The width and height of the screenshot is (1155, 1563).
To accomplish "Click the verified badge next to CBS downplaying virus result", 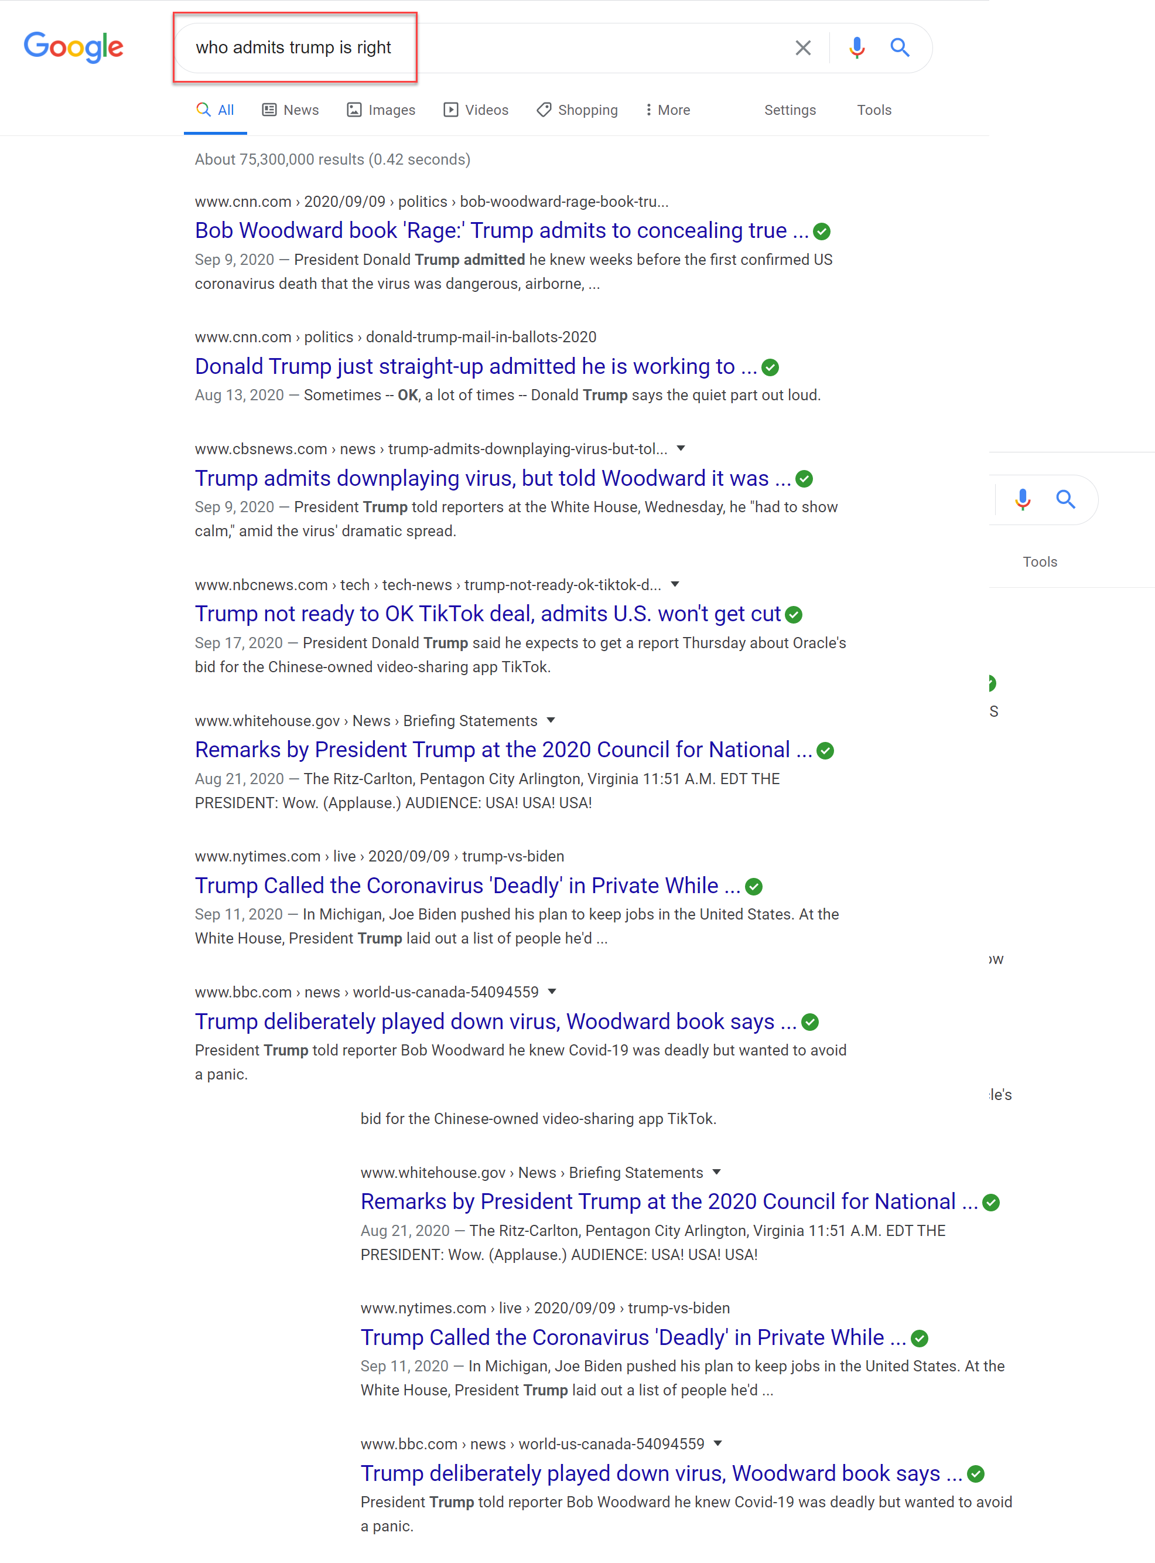I will (x=805, y=479).
